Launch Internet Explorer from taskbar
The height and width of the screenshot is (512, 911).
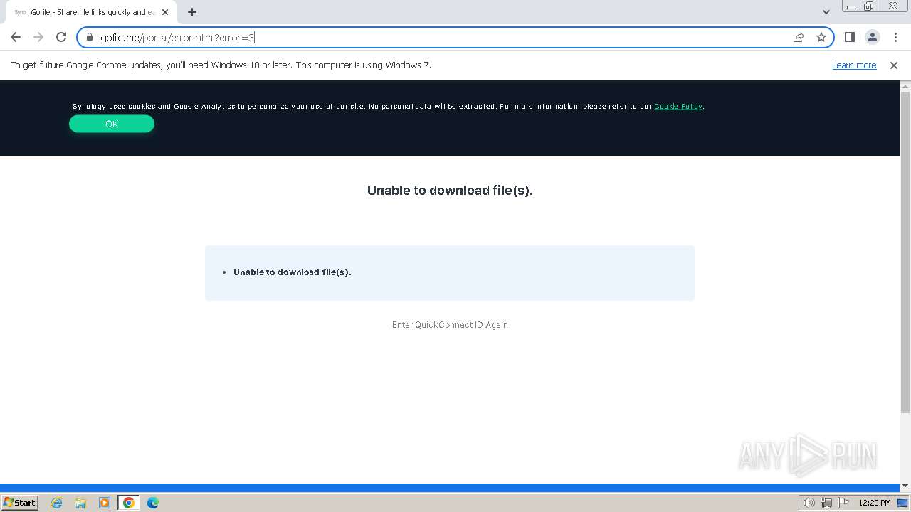pos(57,503)
